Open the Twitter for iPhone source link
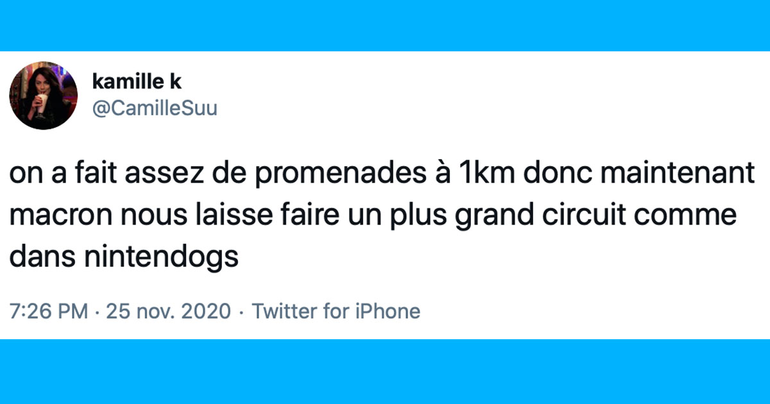This screenshot has width=770, height=404. coord(336,312)
